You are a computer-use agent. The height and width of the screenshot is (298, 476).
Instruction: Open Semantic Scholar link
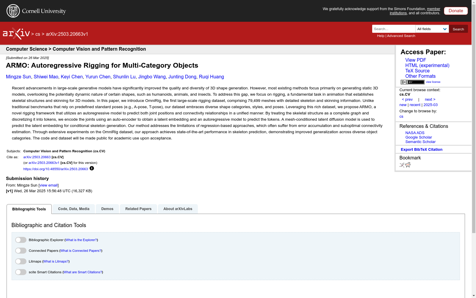point(420,142)
